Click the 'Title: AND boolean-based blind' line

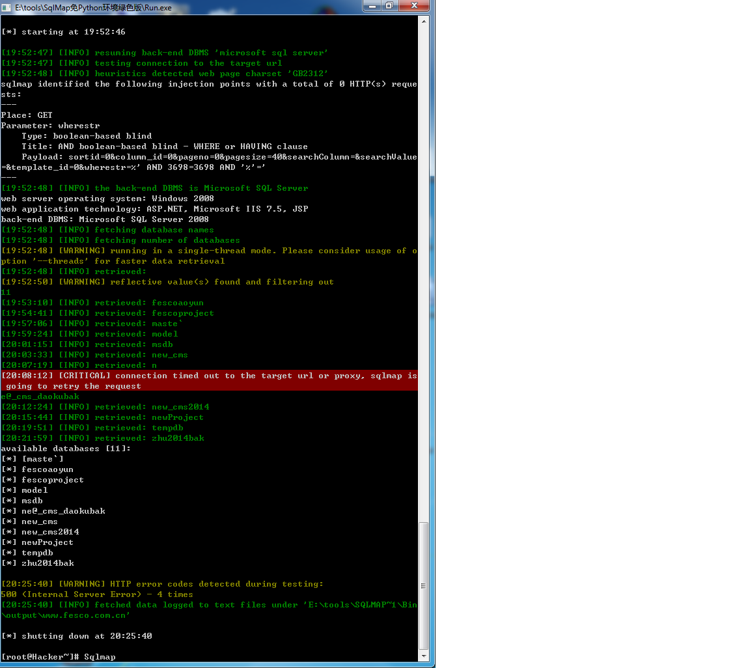(165, 147)
